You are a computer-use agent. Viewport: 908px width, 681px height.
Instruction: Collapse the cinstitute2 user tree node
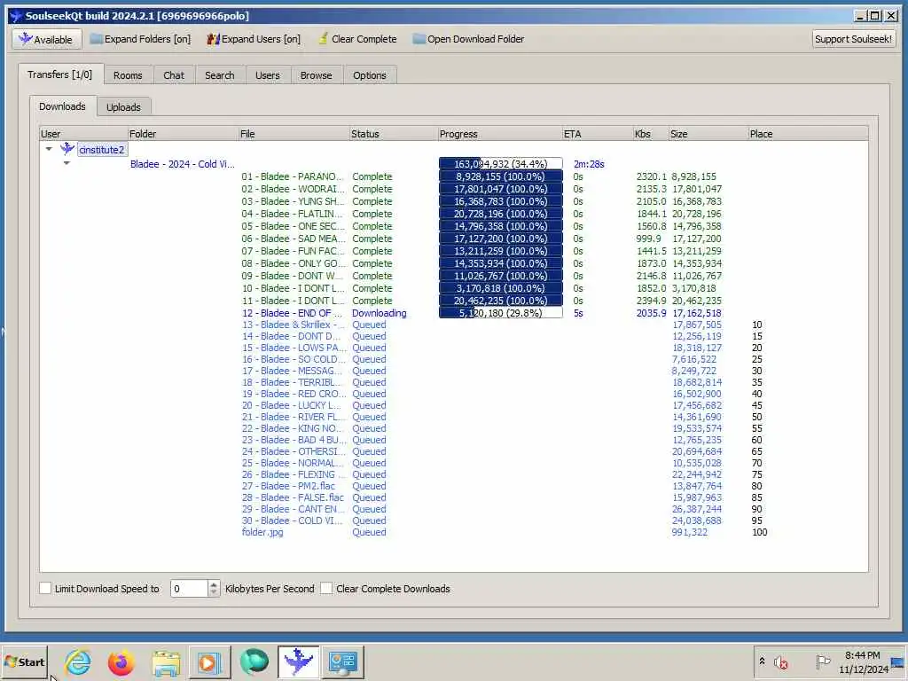point(50,149)
